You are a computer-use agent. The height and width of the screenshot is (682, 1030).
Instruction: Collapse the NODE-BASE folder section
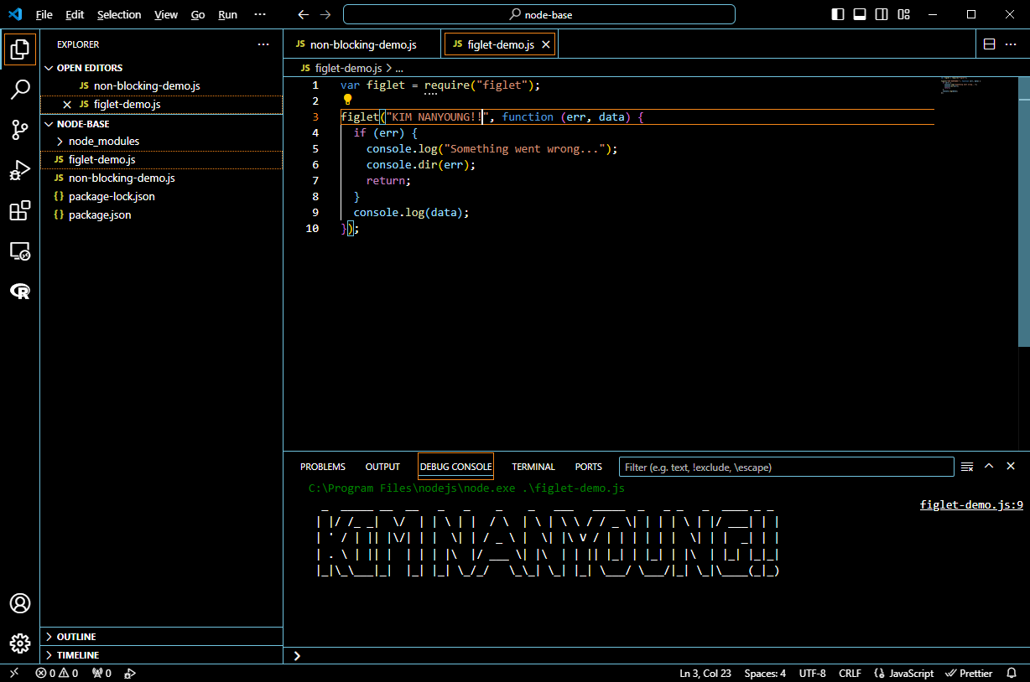[161, 123]
